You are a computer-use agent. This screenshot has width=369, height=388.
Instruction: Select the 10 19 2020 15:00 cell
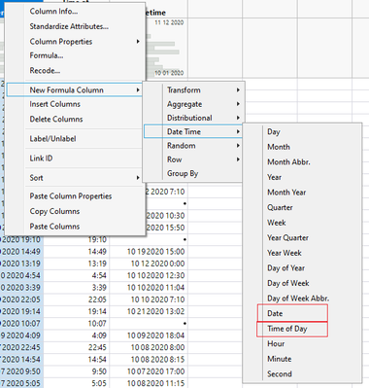pyautogui.click(x=155, y=252)
